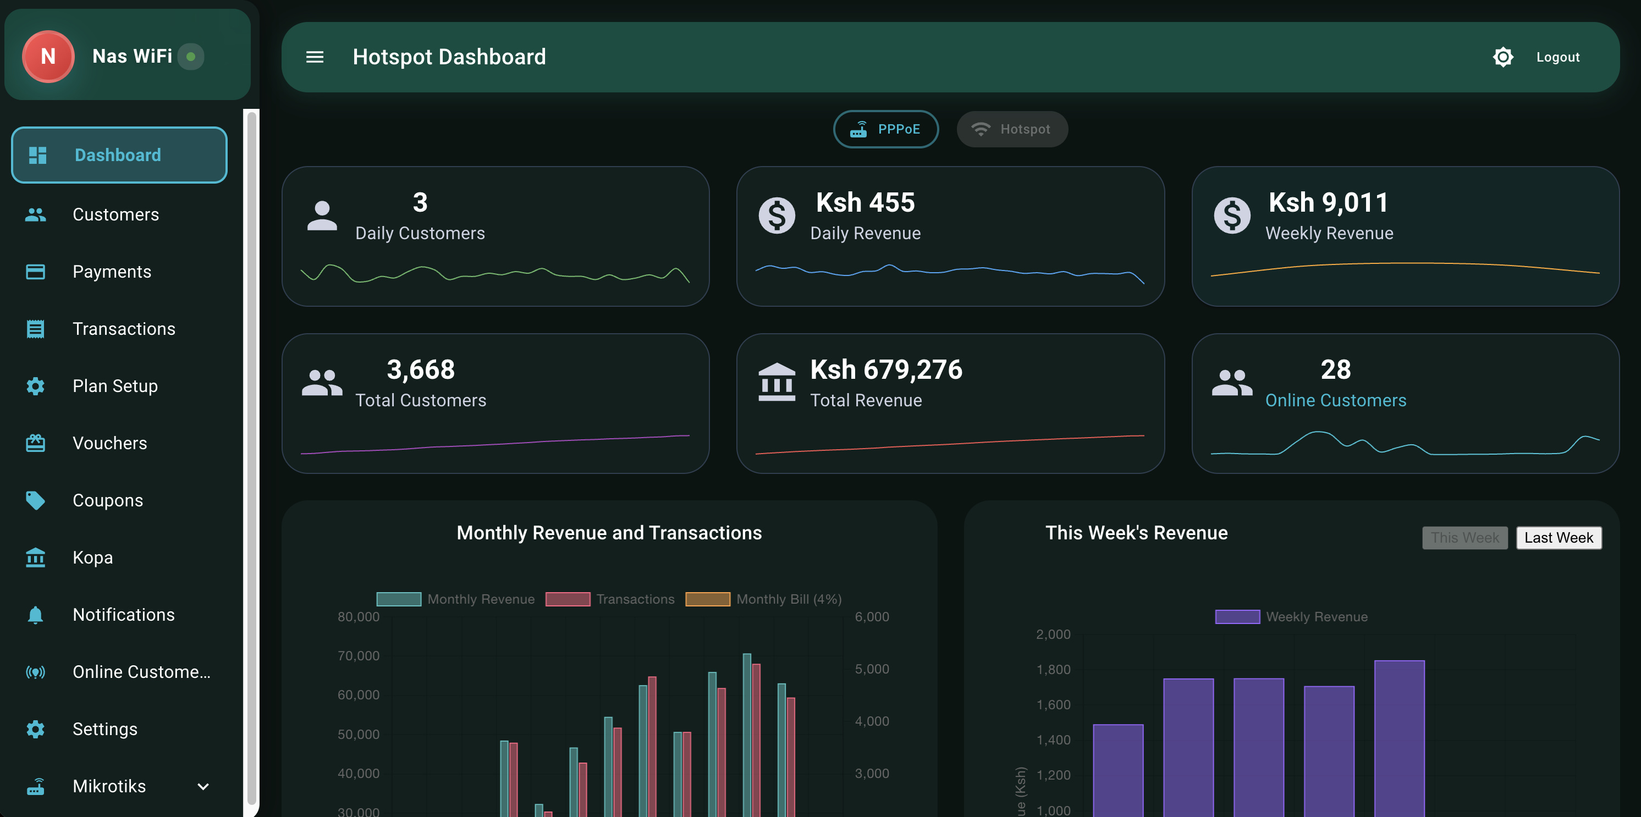The image size is (1641, 817).
Task: Click the Notifications bell icon
Action: click(36, 615)
